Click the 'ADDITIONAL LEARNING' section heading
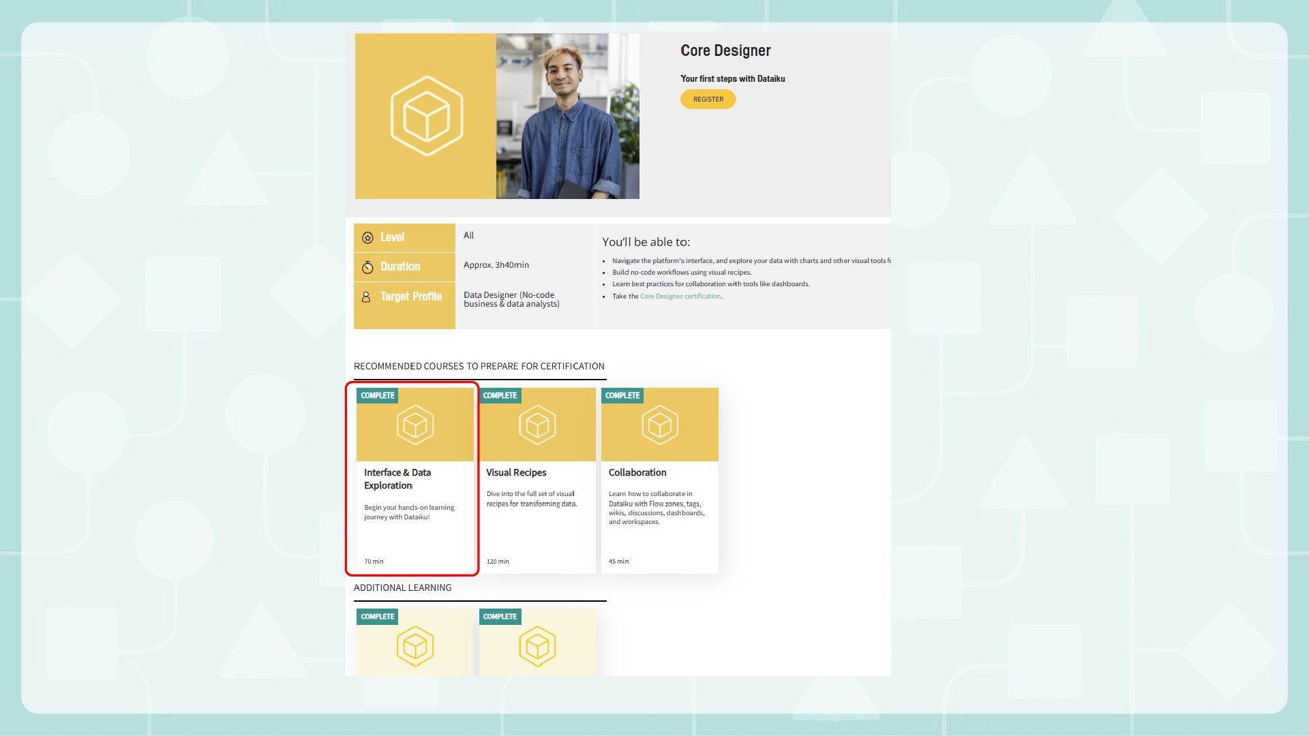 pyautogui.click(x=402, y=588)
